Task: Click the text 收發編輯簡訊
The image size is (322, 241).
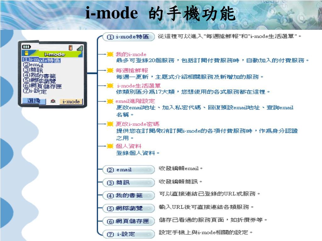Action: [178, 182]
